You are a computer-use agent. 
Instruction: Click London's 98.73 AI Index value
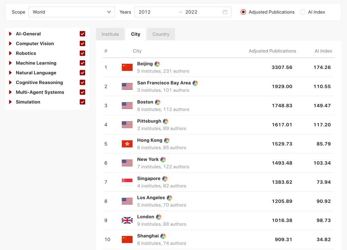point(324,221)
